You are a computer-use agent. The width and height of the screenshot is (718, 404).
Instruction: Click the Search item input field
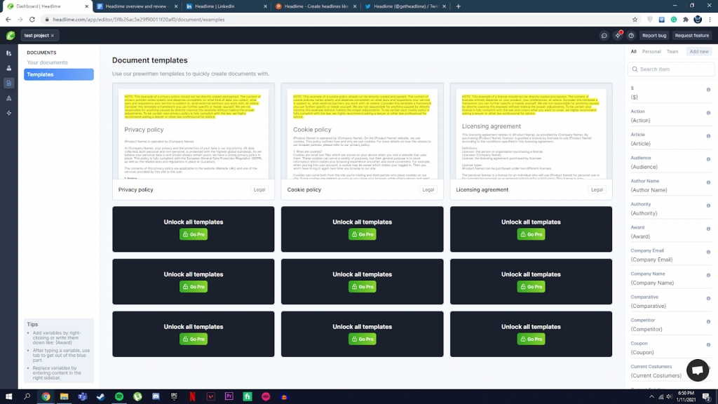pyautogui.click(x=671, y=69)
